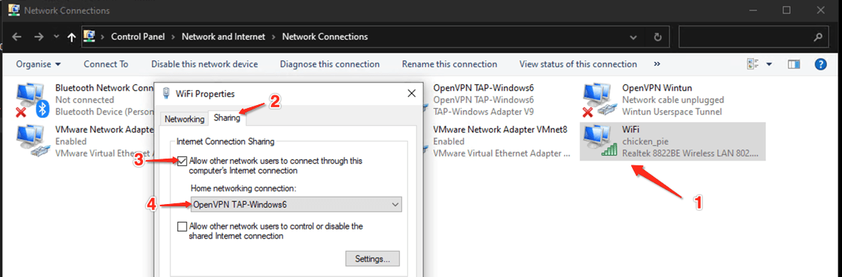Click Not connected status under Bluetooth
This screenshot has width=842, height=277.
point(85,100)
